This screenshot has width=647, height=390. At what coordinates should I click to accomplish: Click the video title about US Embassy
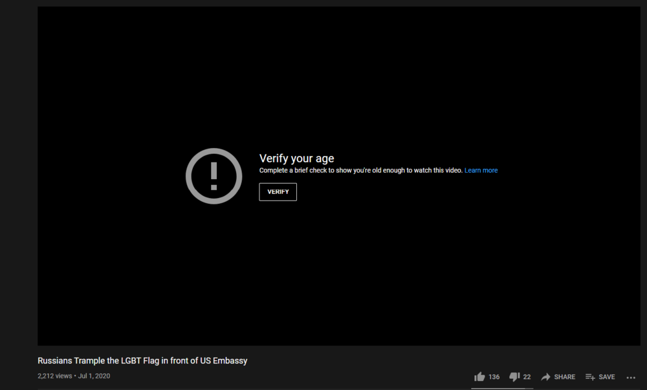click(142, 361)
